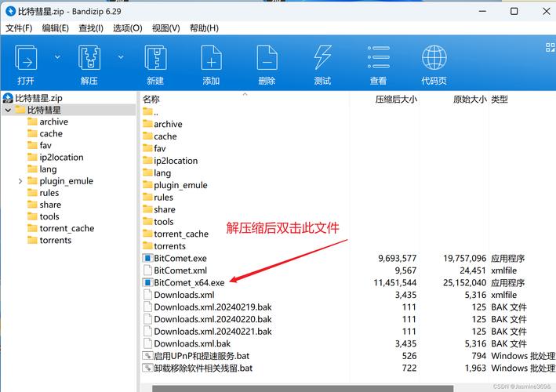Click 启用UPnP和提速服务.bat batch icon

tap(147, 356)
